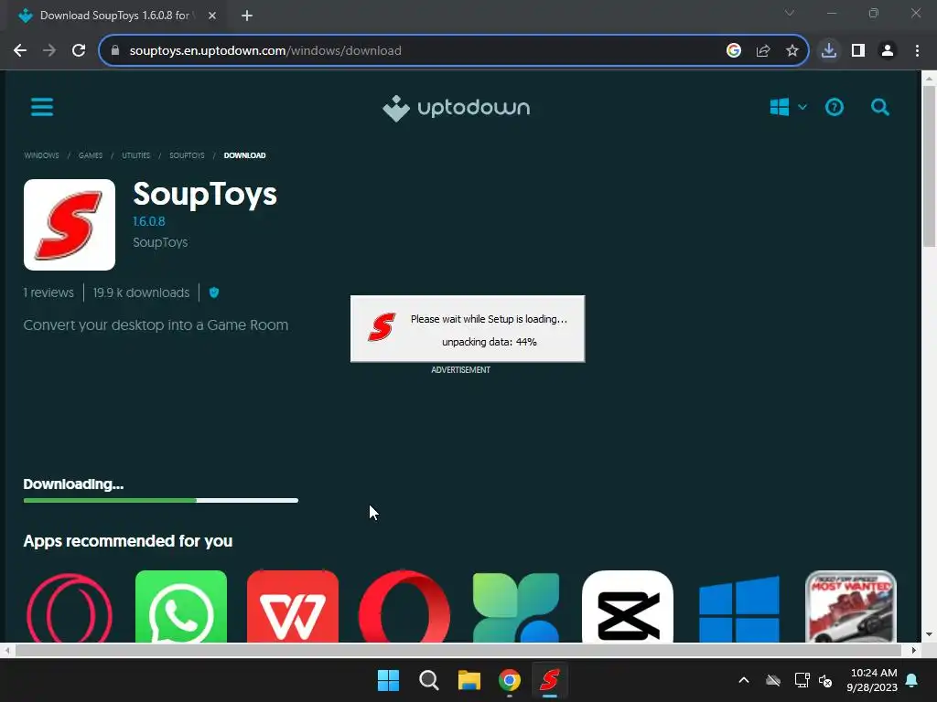Go to UTILITIES breadcrumb

(135, 155)
